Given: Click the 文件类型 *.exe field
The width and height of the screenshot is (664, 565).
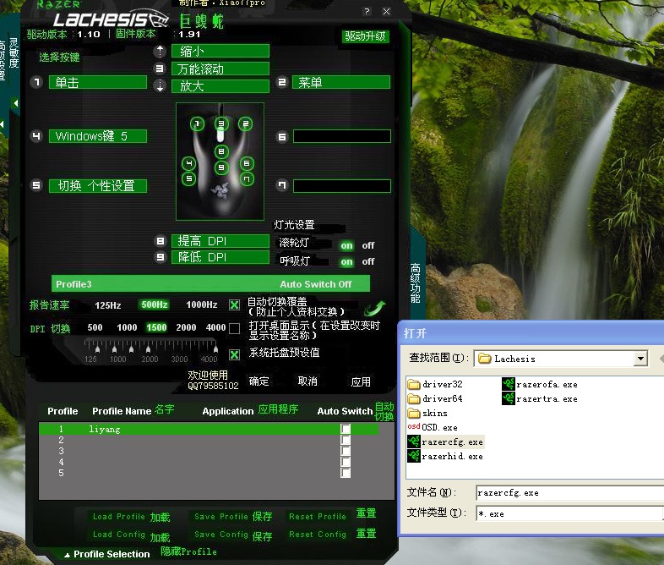Looking at the screenshot, I should coord(569,513).
